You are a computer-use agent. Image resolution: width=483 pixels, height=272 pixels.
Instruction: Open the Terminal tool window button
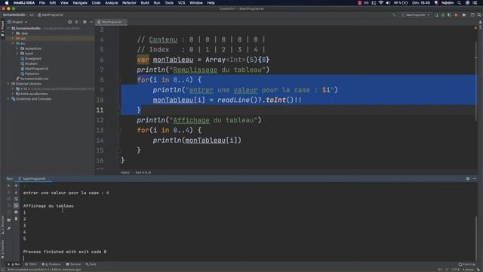[73, 264]
